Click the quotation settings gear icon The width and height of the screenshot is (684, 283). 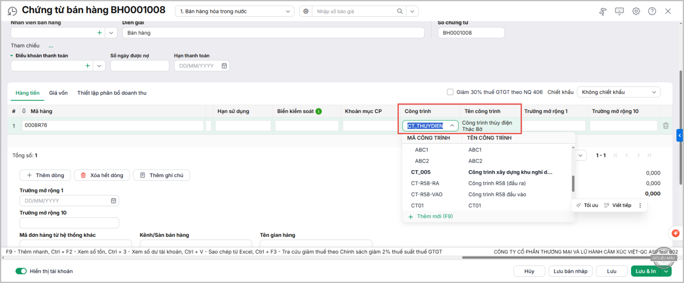click(306, 11)
